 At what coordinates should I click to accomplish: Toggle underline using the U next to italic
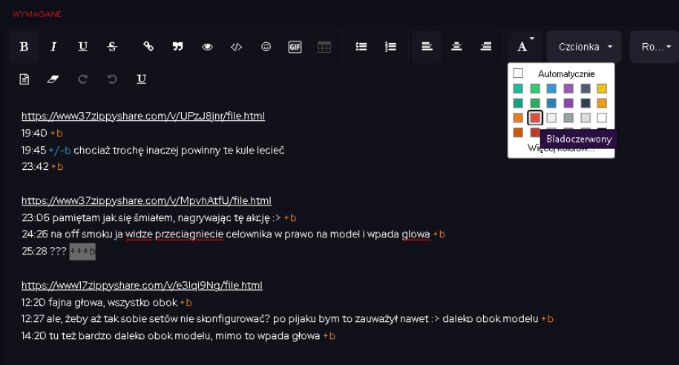click(82, 47)
